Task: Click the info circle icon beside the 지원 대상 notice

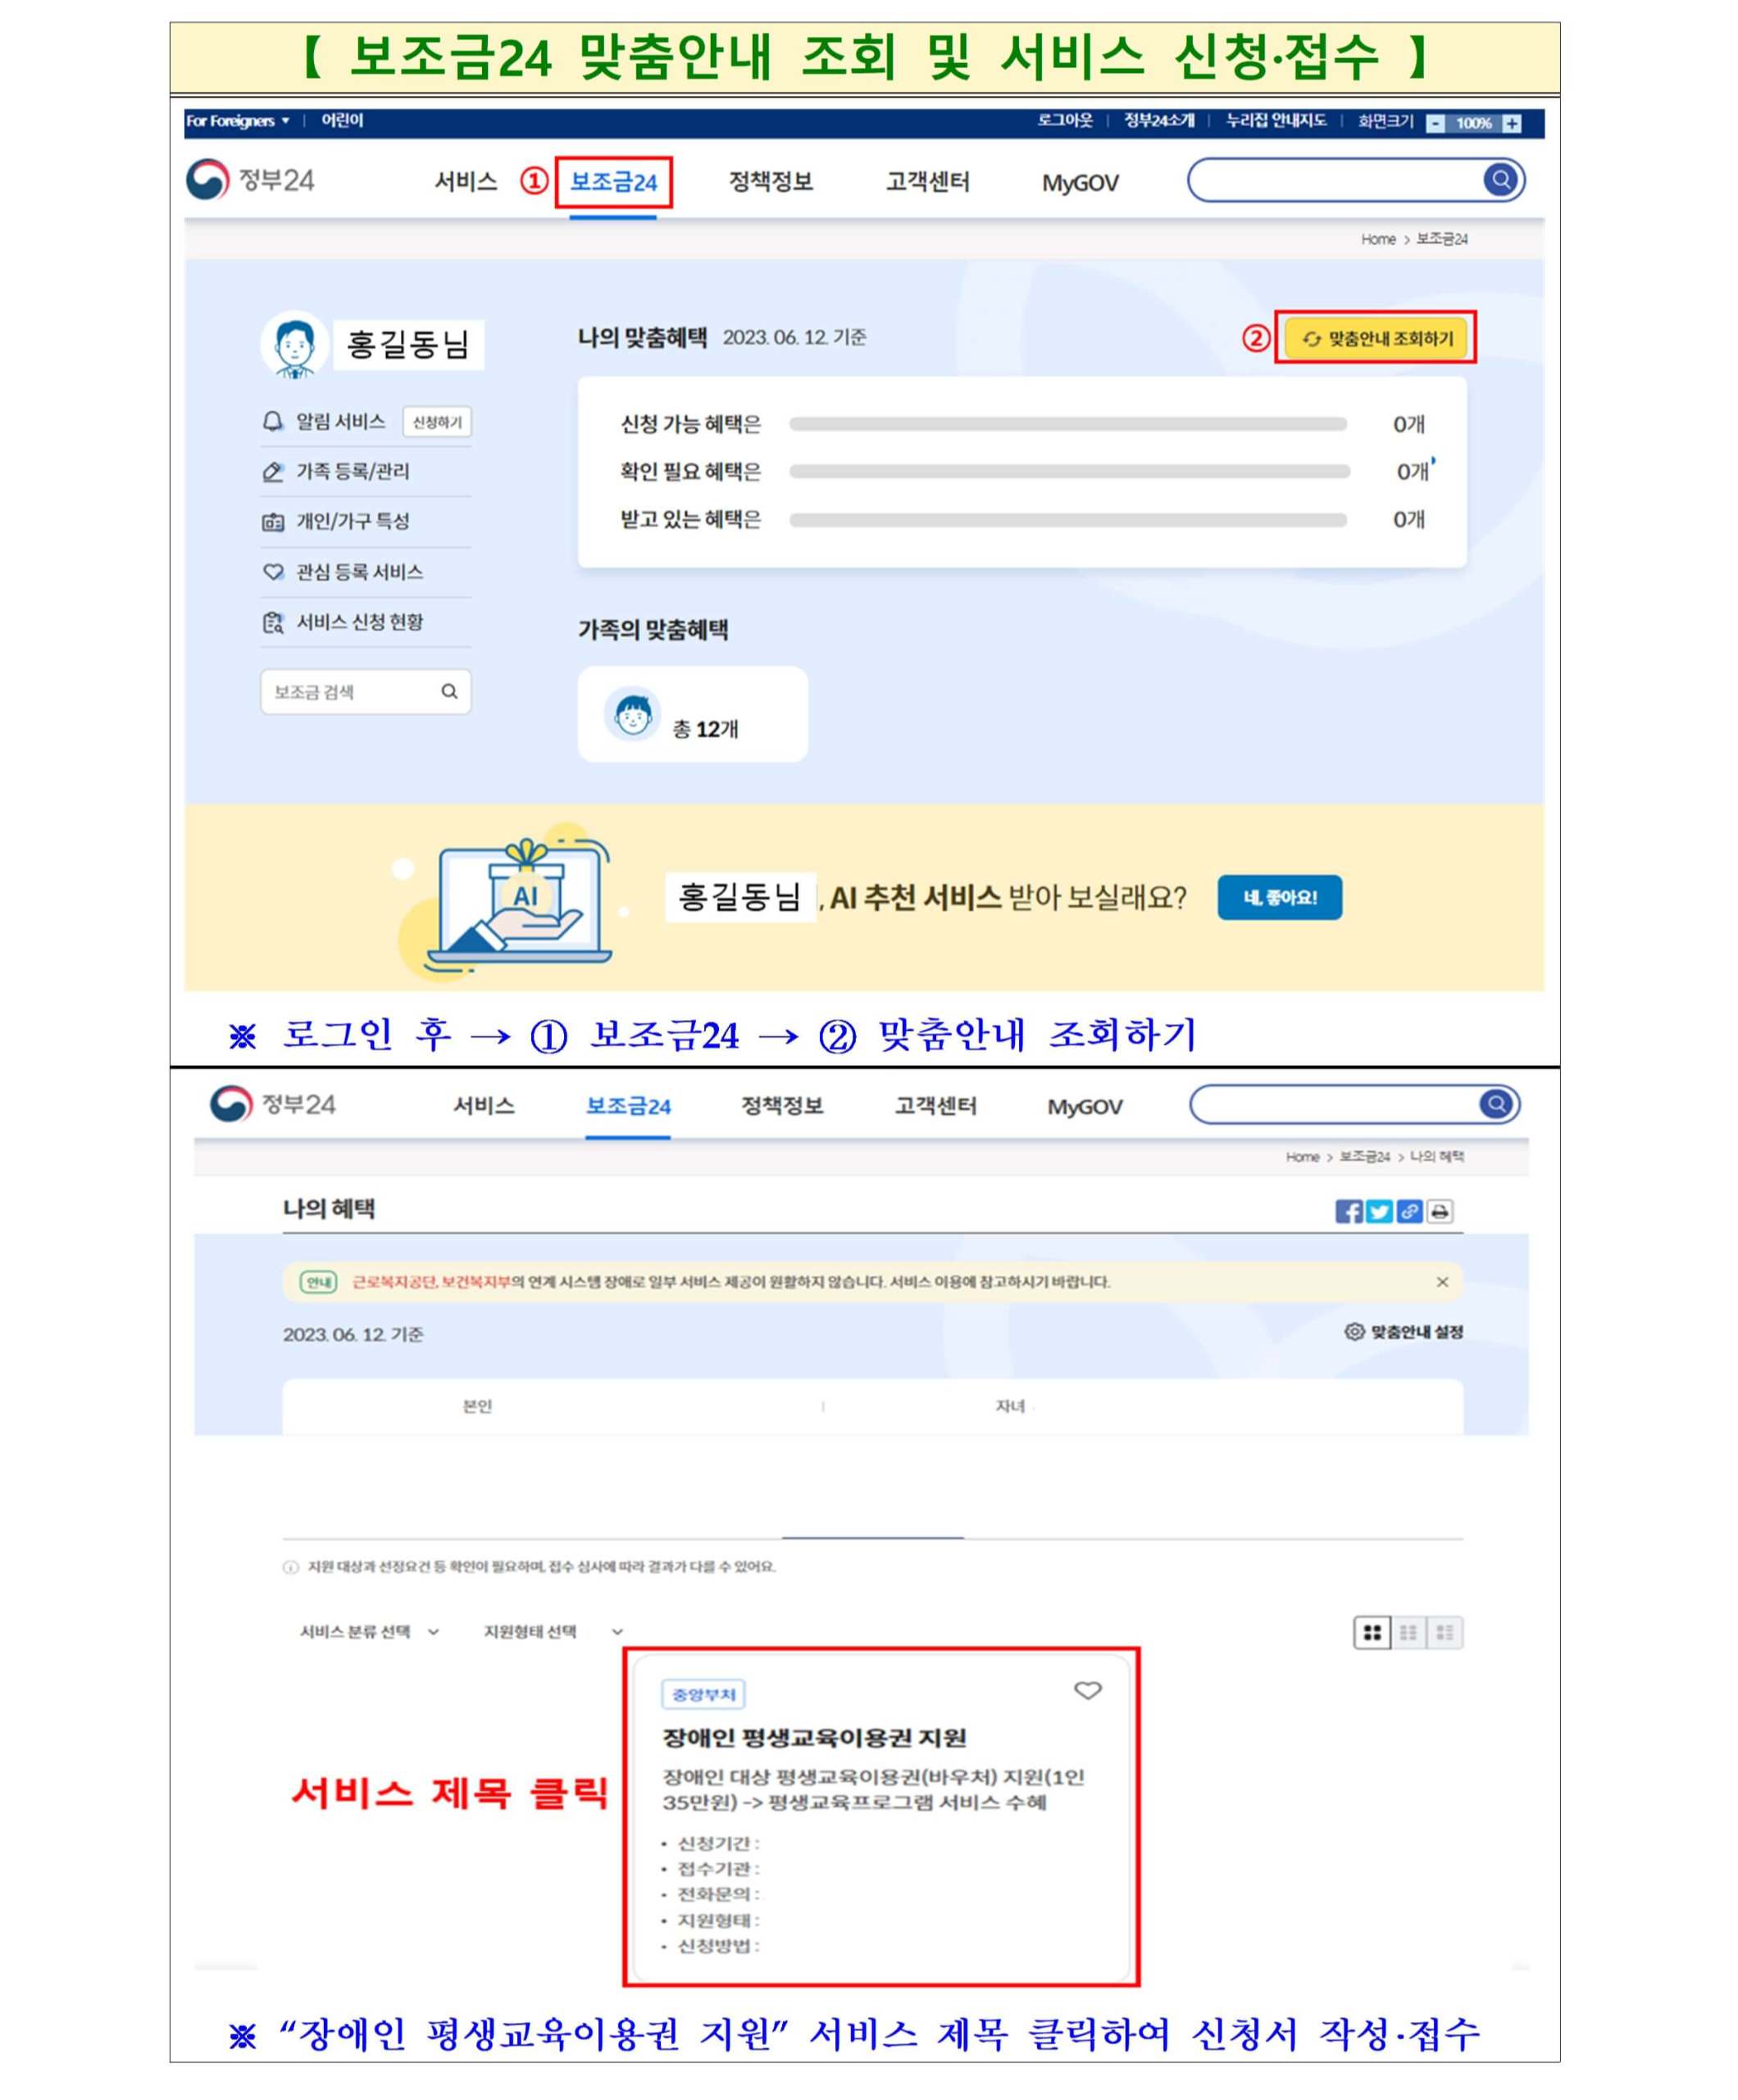Action: pos(290,1567)
